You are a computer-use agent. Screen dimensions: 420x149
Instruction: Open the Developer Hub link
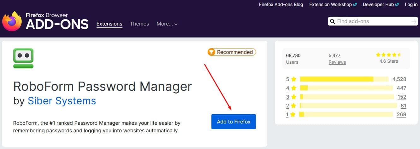[x=381, y=4]
